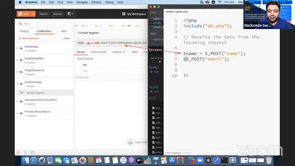Viewport: 295px width, 166px height.
Task: Open Pages in the Dock
Action: point(164,160)
